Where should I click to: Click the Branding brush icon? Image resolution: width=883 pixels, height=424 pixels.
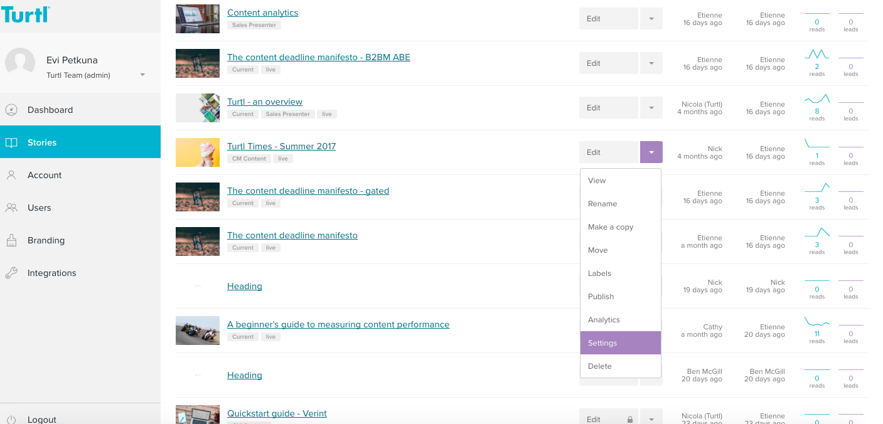pyautogui.click(x=11, y=240)
